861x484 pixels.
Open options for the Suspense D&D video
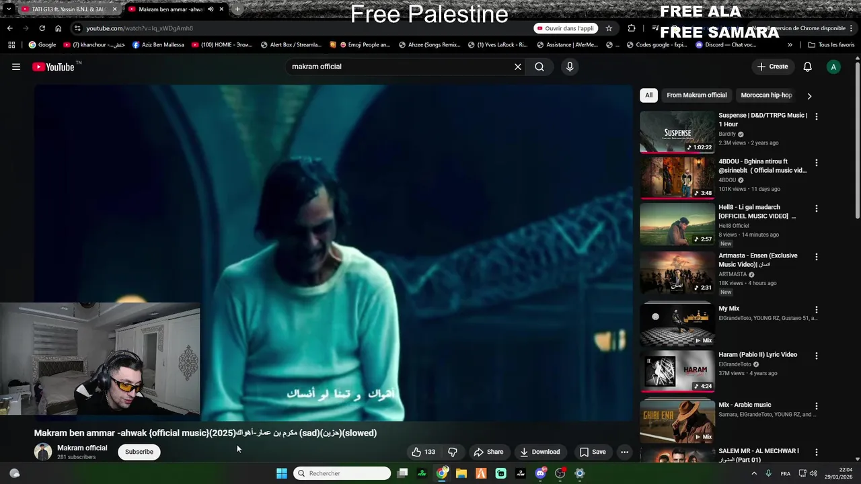click(x=817, y=116)
